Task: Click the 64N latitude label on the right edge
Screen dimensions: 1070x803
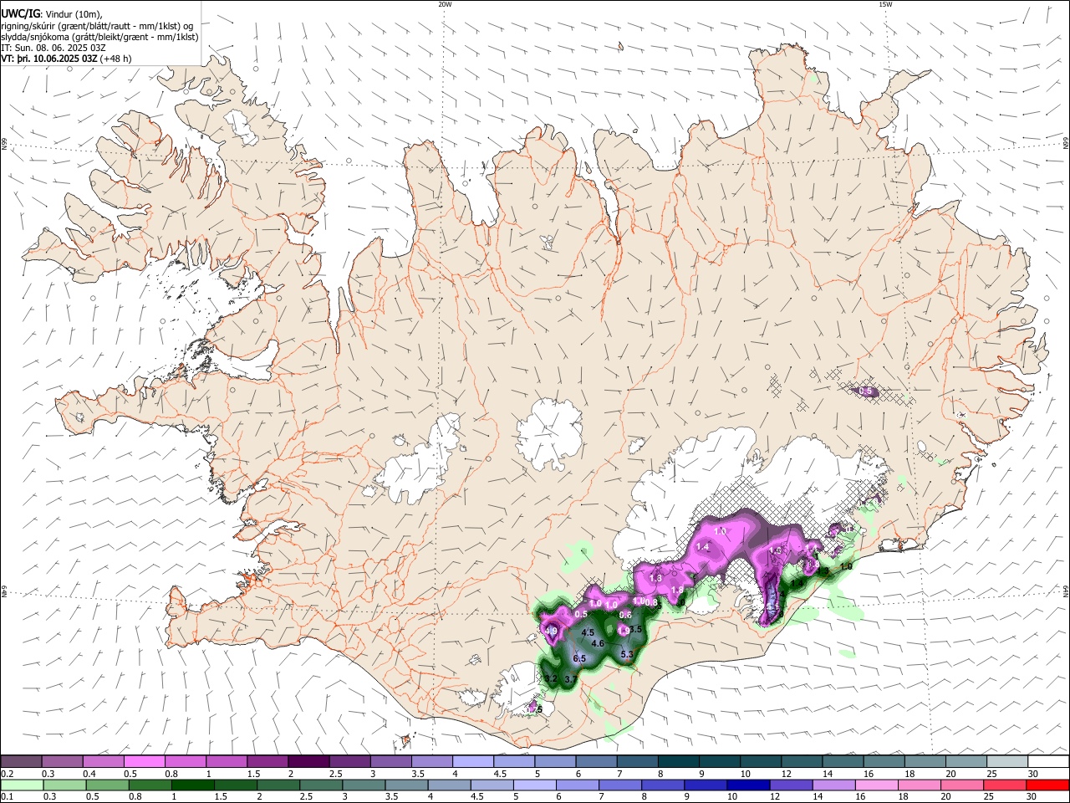Action: point(1066,591)
